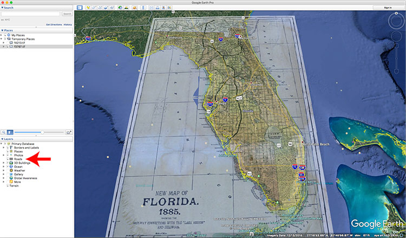Add a placemark using the yellow pushpin icon
The height and width of the screenshot is (238, 406).
88,8
